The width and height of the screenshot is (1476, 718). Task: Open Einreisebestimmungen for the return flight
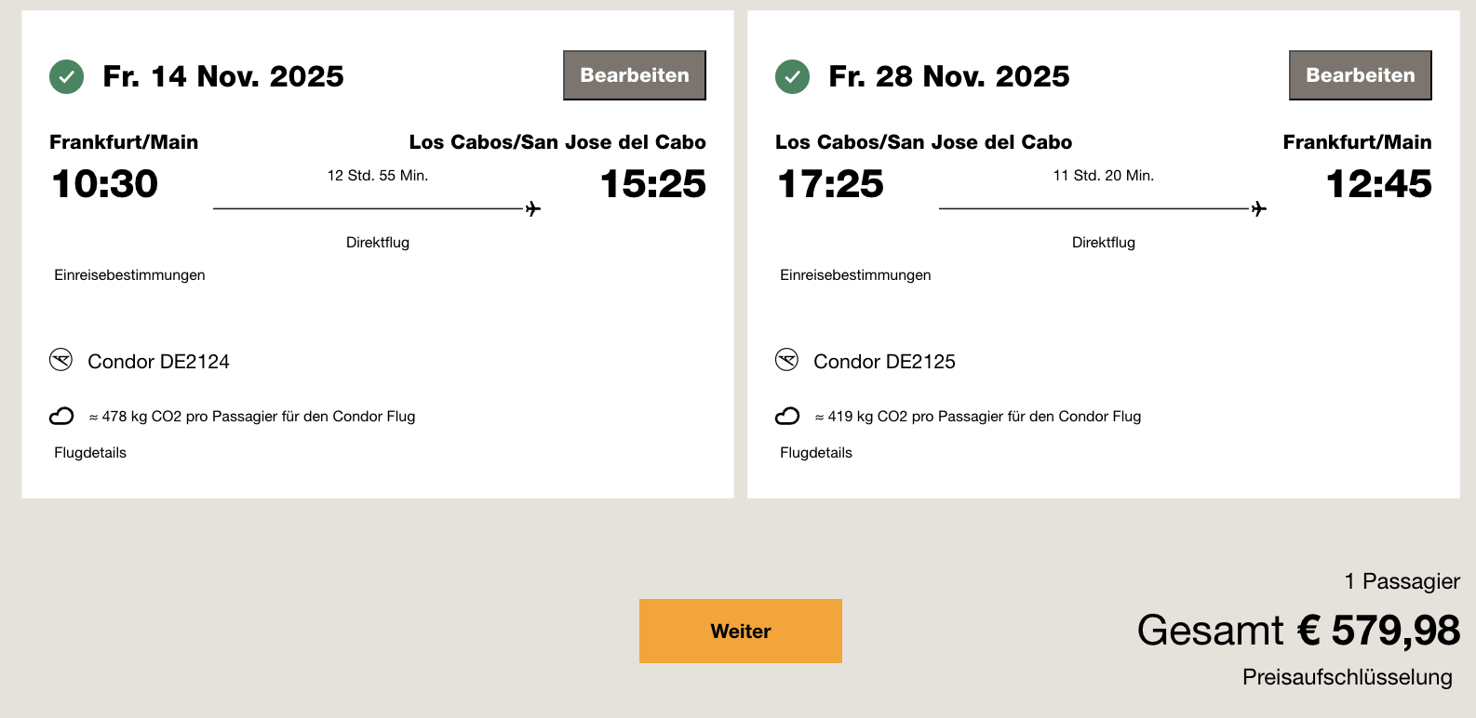pos(855,275)
